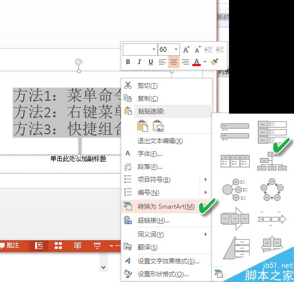Image resolution: width=294 pixels, height=282 pixels.
Task: Open 超链接(H)... from context menu
Action: (167, 221)
